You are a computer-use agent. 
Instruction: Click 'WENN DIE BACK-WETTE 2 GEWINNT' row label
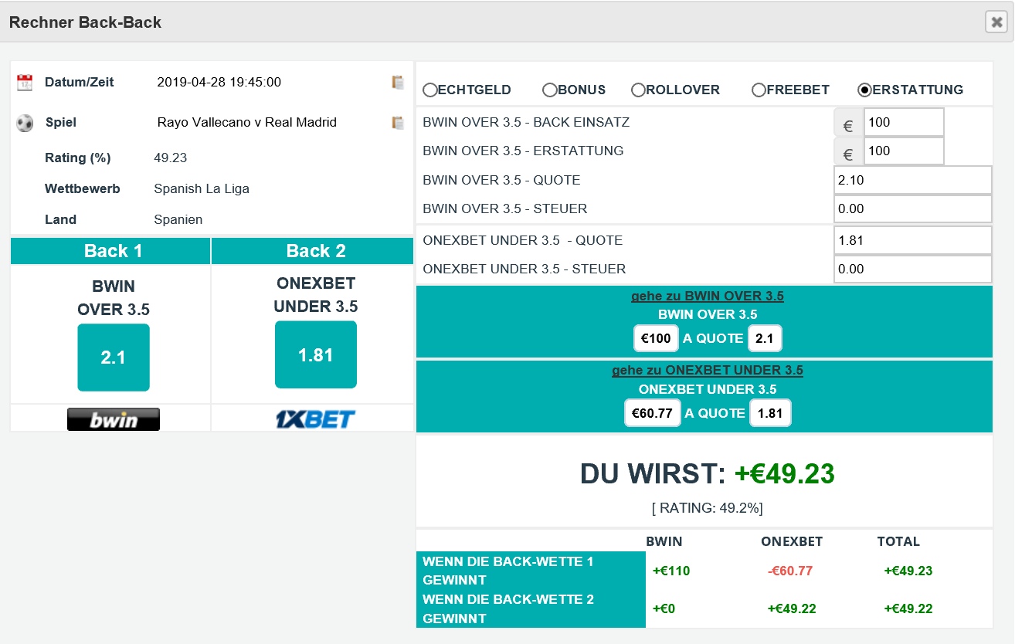pos(531,608)
